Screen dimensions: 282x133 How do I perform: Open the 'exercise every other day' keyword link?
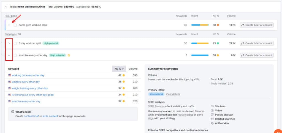pos(26,102)
